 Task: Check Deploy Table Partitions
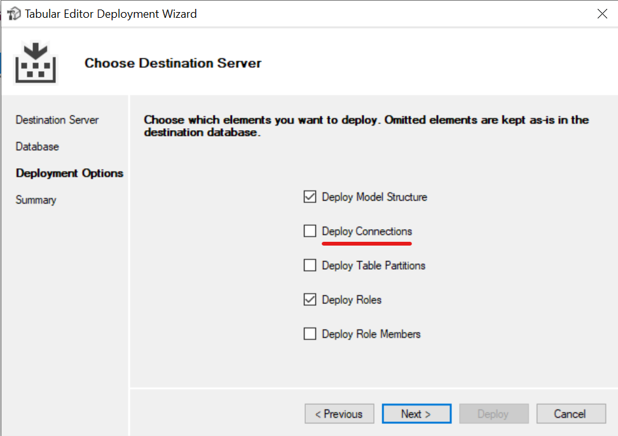(310, 265)
